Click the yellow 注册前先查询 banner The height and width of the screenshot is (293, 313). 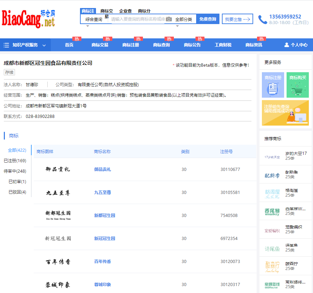(x=285, y=113)
